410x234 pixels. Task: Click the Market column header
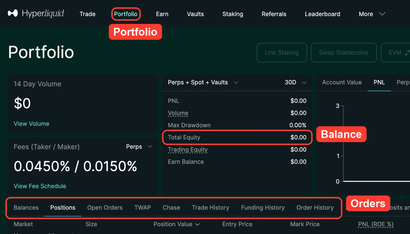[x=23, y=224]
